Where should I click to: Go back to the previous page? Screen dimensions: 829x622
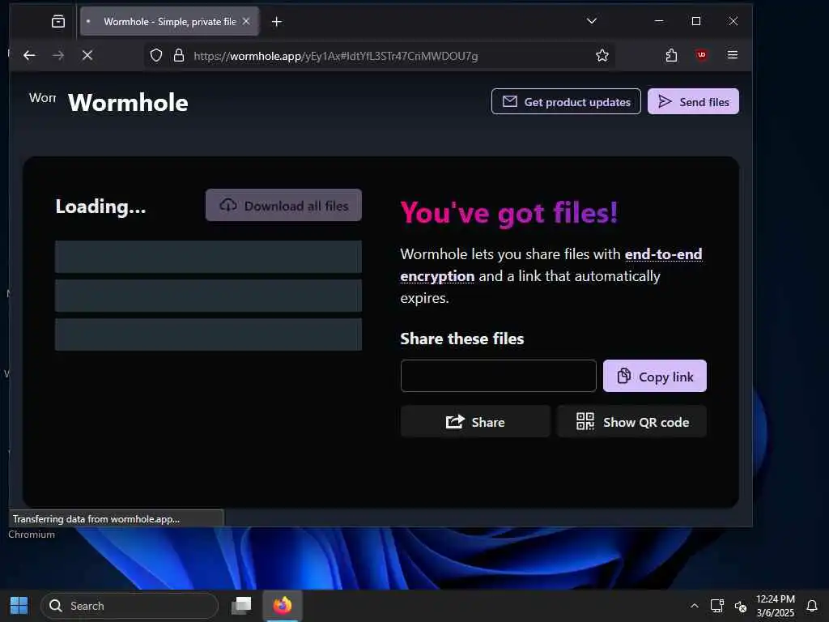(x=30, y=55)
